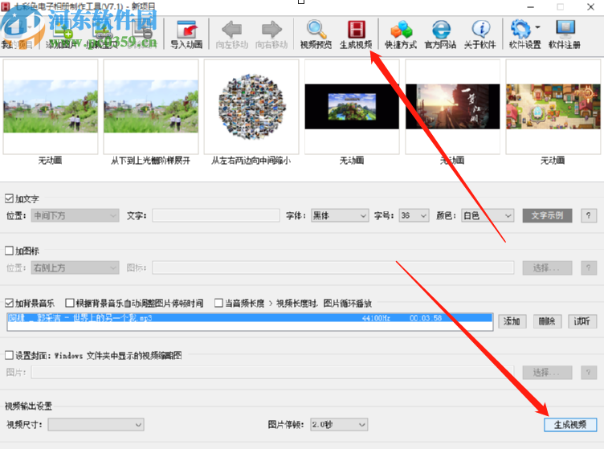This screenshot has width=604, height=449.
Task: Enable the 设置封面 checkbox
Action: pos(9,355)
